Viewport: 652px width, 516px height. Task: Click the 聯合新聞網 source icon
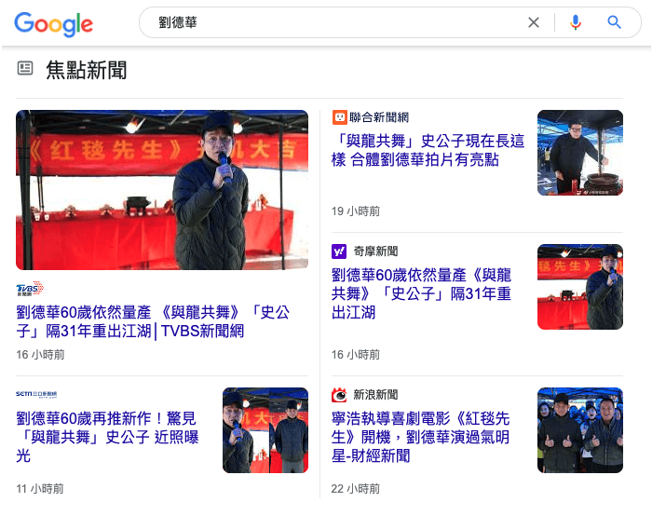click(339, 117)
